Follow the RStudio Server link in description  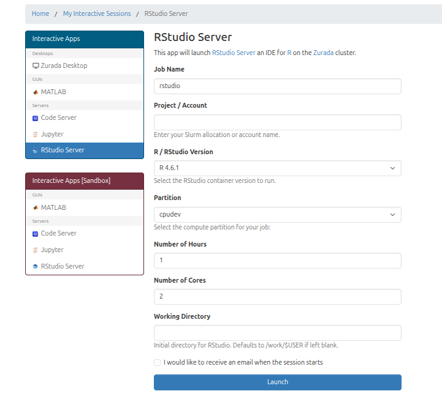[234, 53]
